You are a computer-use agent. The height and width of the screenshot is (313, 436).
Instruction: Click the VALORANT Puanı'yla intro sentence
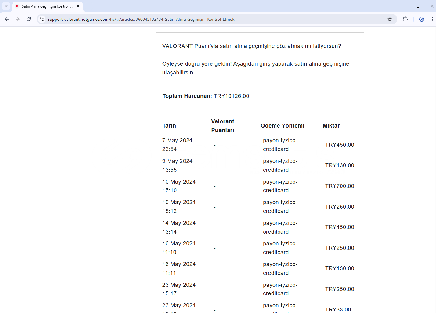pyautogui.click(x=251, y=46)
